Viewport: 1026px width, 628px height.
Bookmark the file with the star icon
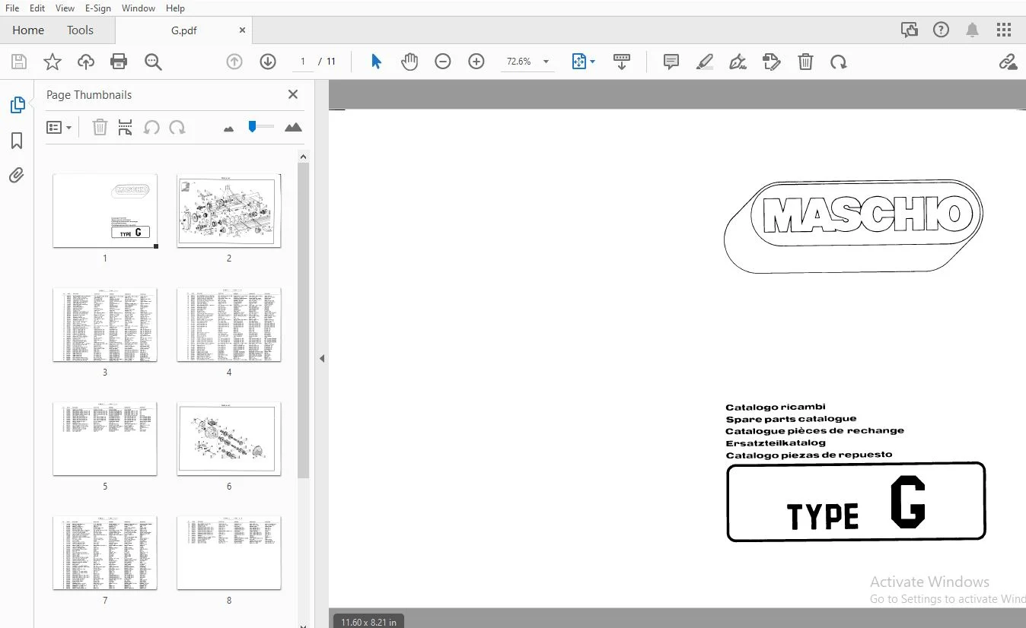coord(53,62)
